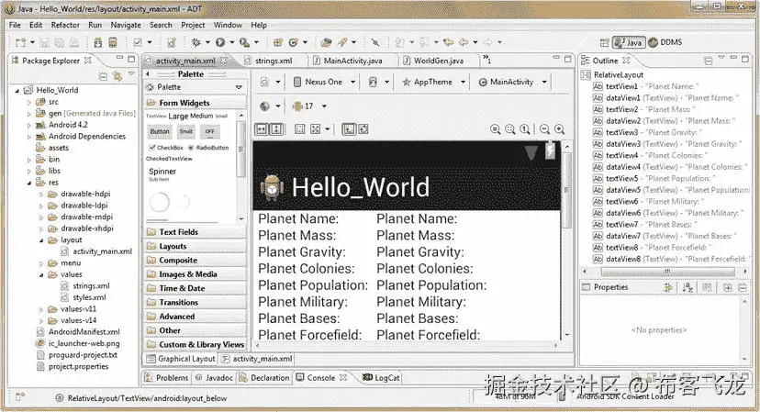Screen dimensions: 760x412
Task: Toggle the fill height layout button
Action: pos(275,129)
